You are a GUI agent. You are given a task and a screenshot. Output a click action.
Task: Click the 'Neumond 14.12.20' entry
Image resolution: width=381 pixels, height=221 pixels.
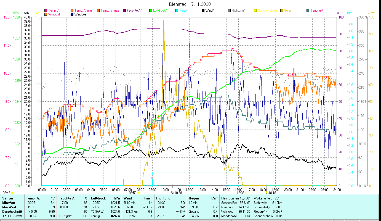click(x=236, y=207)
